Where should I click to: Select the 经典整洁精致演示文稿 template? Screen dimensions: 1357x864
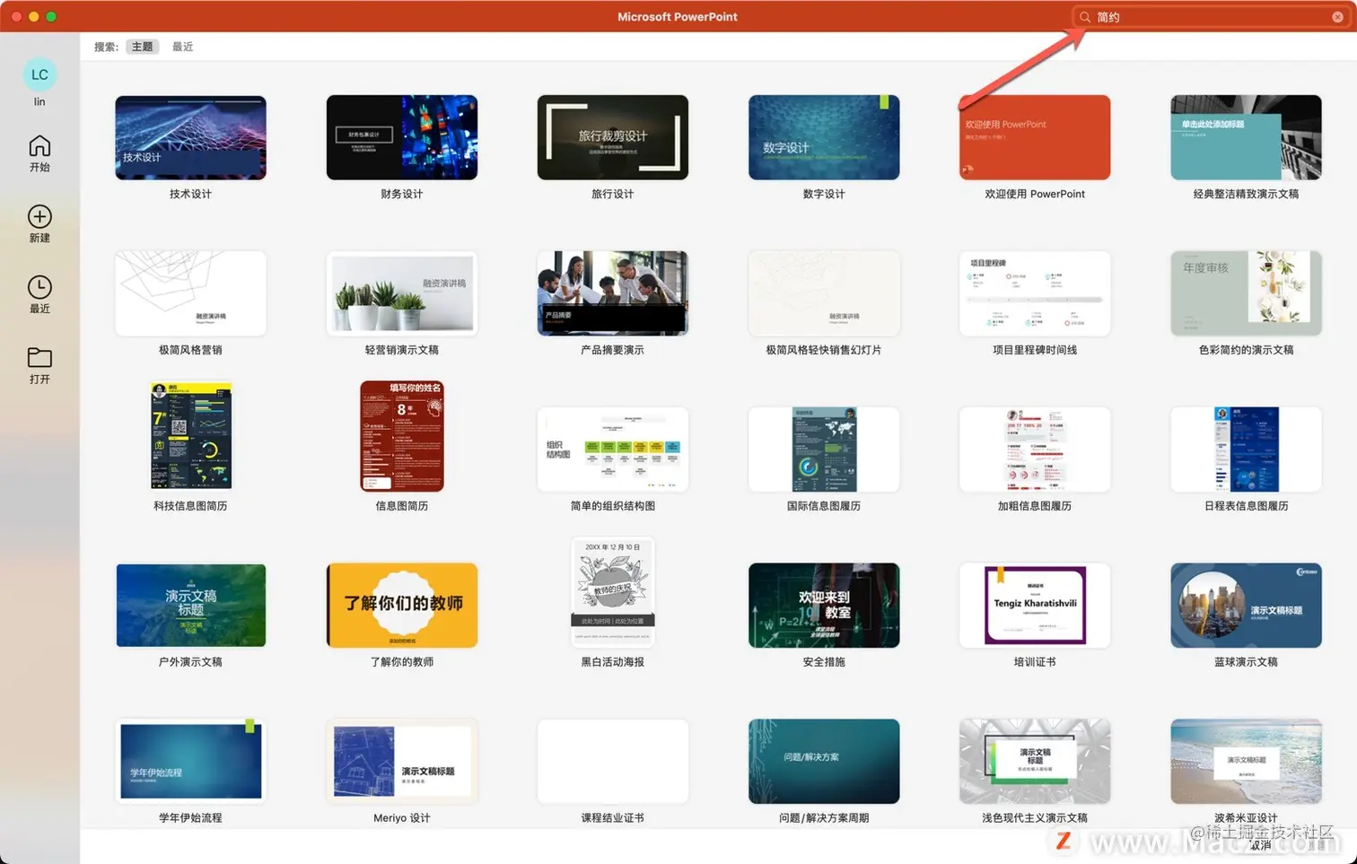click(x=1246, y=137)
